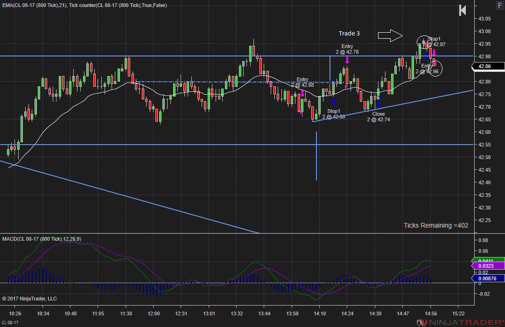The width and height of the screenshot is (505, 327).
Task: Click the 13:44 time axis label
Action: [x=264, y=313]
